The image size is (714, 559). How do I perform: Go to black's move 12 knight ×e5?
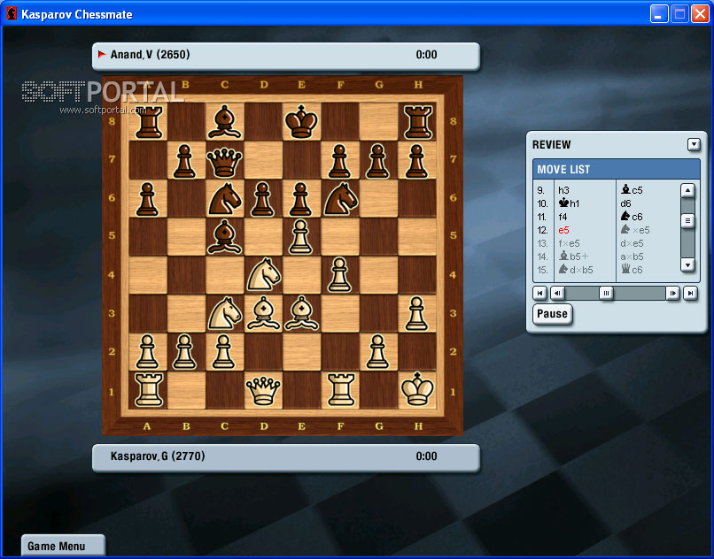(635, 230)
